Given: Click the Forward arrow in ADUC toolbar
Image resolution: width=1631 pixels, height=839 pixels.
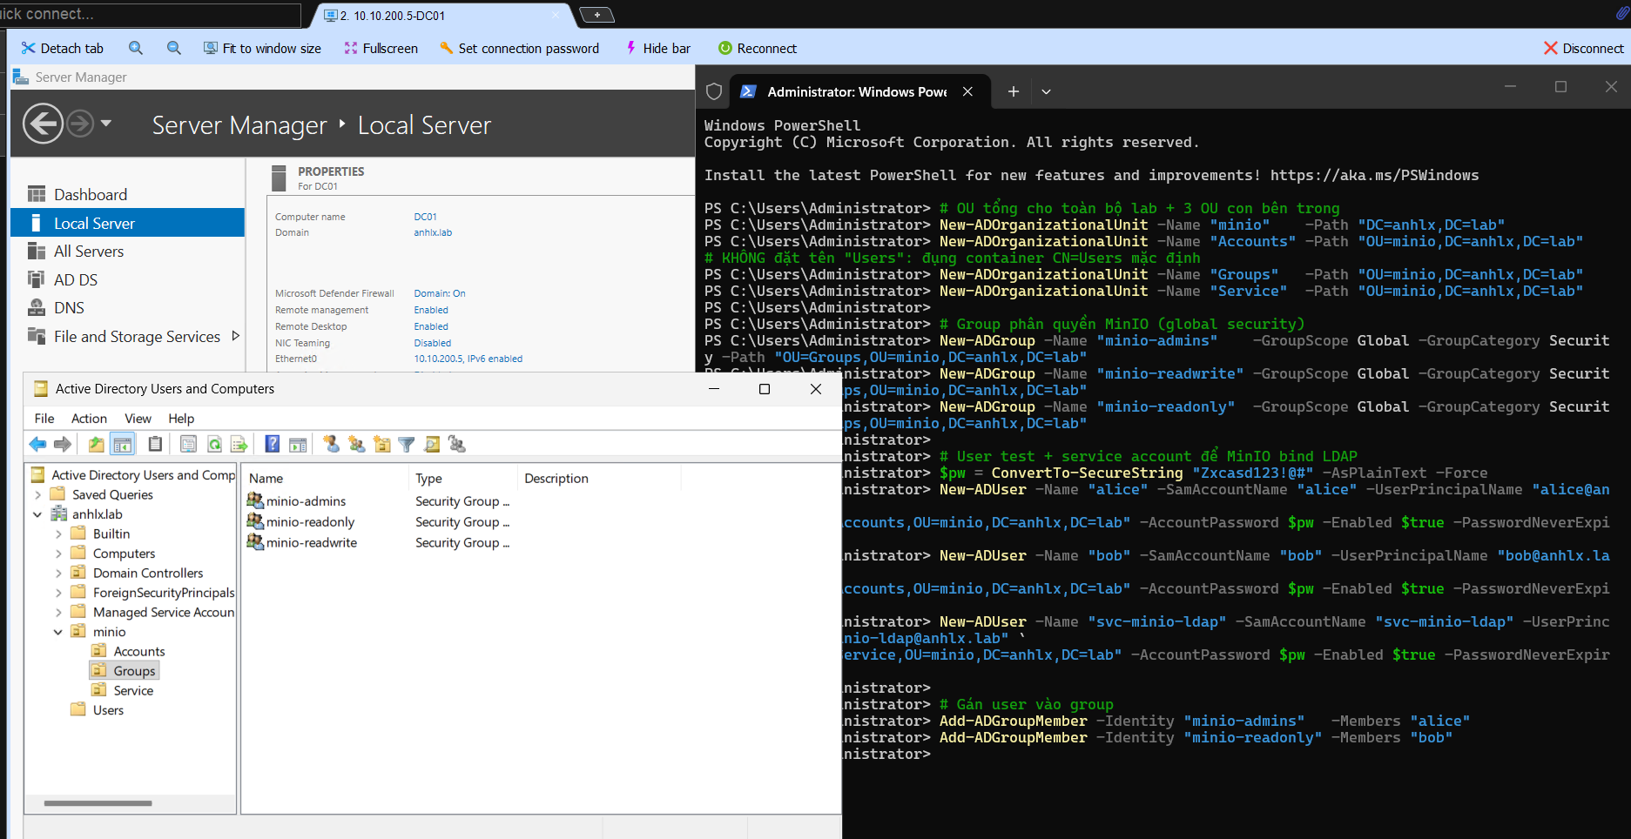Looking at the screenshot, I should (63, 445).
